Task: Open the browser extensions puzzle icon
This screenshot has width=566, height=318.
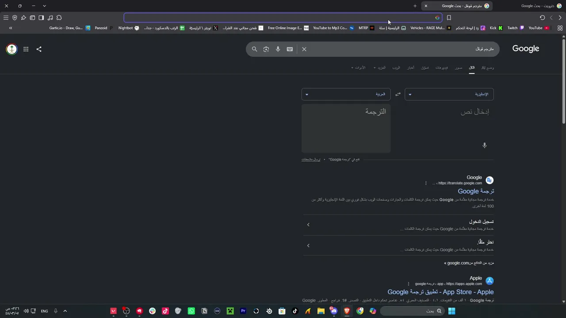Action: tap(59, 18)
